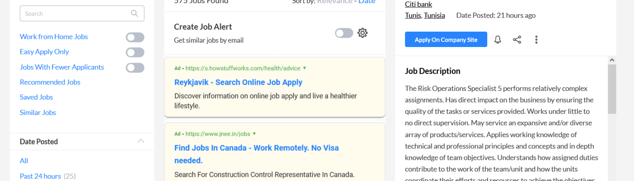This screenshot has height=181, width=634.
Task: Open the three-dot more options menu
Action: pos(536,40)
